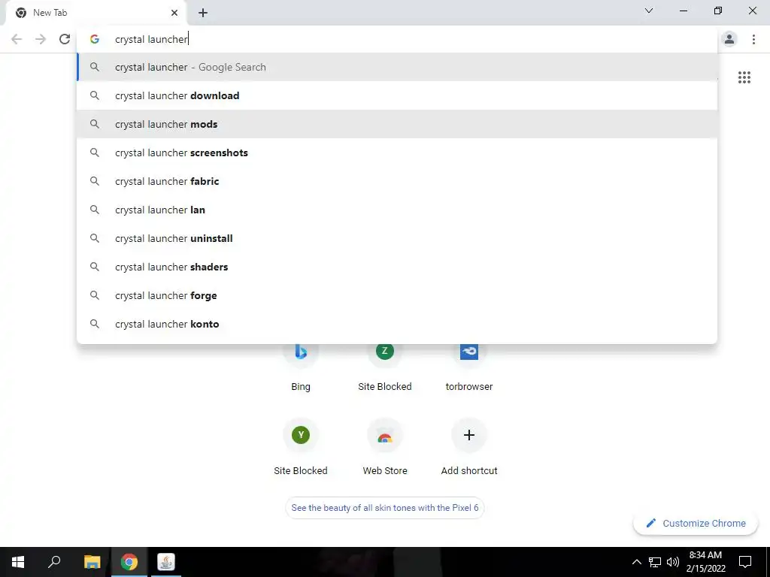Screen dimensions: 770x577
Task: Open the Windows Start menu
Action: pyautogui.click(x=18, y=562)
